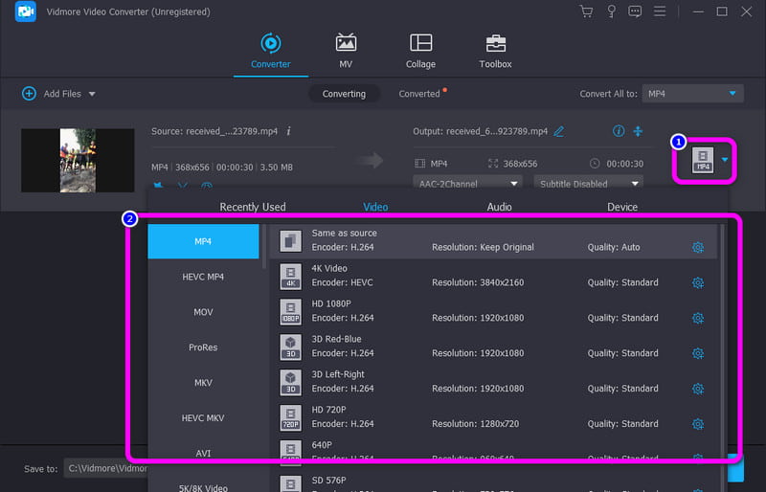
Task: Click the source file info icon
Action: point(289,131)
